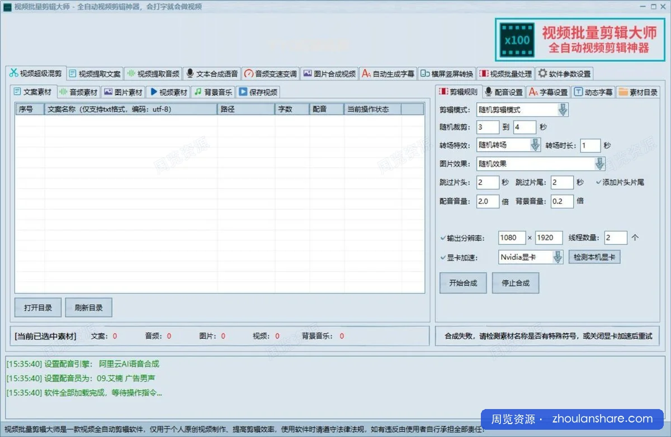The image size is (671, 437).
Task: Click the 转场时长 input field
Action: coord(590,145)
